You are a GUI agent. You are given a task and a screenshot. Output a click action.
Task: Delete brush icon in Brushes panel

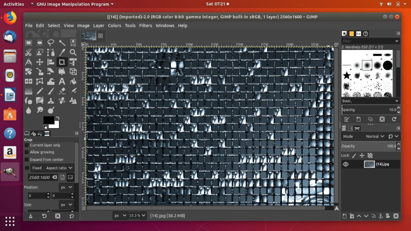point(382,119)
